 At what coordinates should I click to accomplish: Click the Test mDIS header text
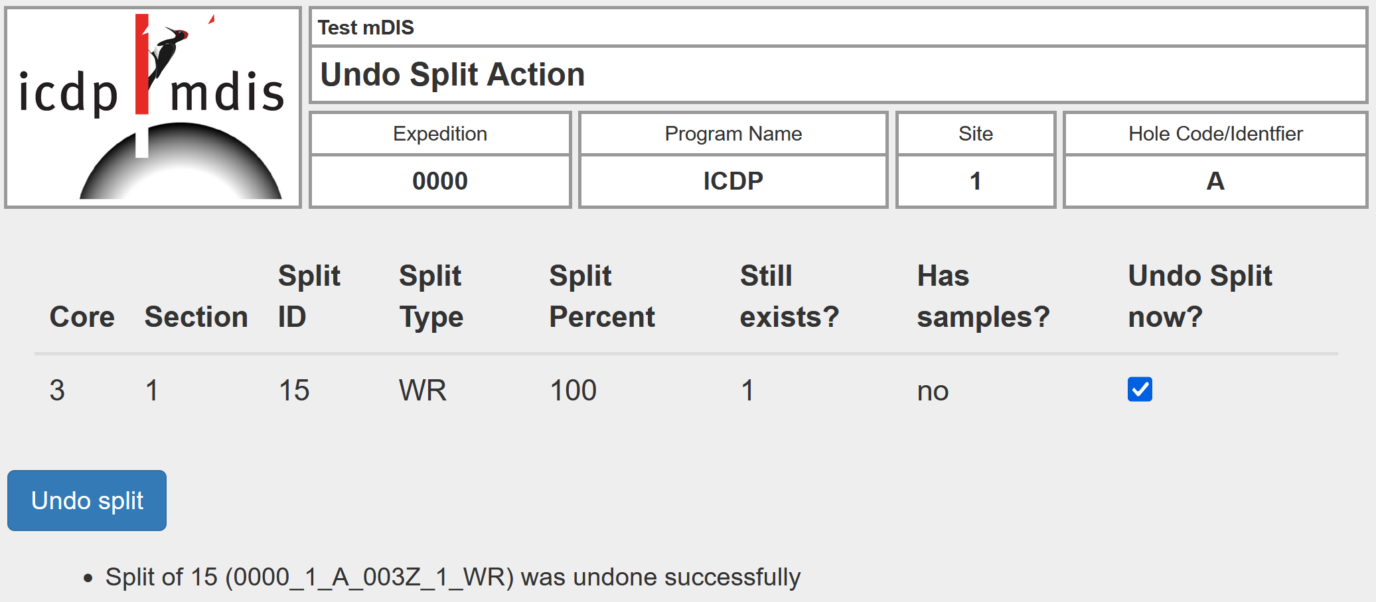(366, 28)
